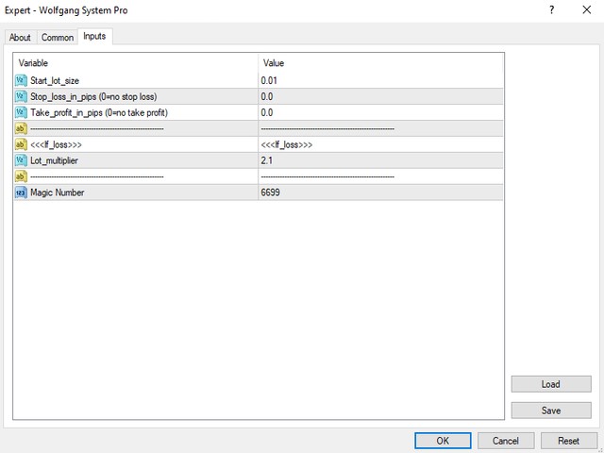Select the Lot_multiplier row label

click(x=54, y=160)
